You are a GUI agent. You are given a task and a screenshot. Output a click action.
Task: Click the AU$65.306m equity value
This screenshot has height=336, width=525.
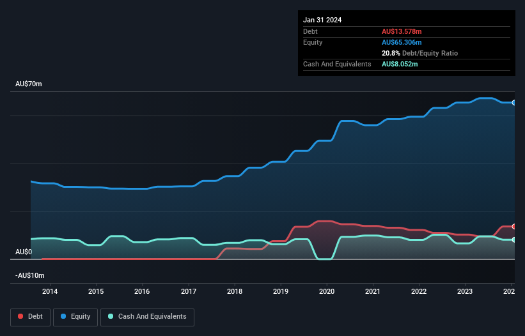click(x=402, y=42)
